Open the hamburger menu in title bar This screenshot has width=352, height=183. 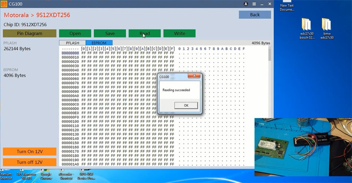coord(254,4)
